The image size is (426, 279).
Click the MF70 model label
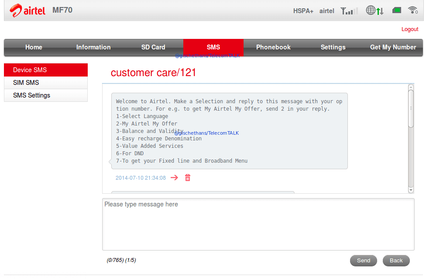(62, 10)
